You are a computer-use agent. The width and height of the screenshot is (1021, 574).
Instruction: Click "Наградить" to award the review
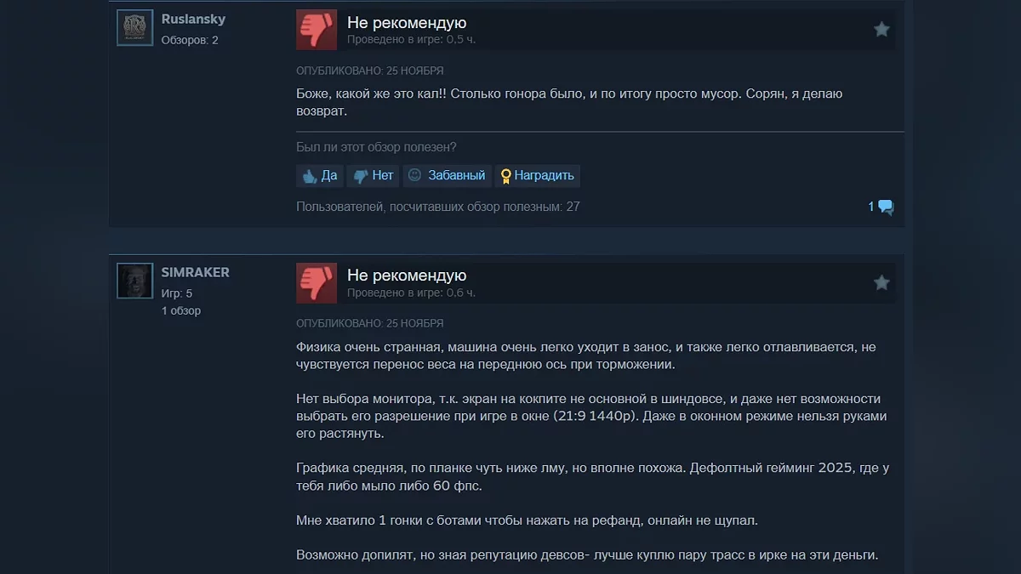[x=537, y=176]
